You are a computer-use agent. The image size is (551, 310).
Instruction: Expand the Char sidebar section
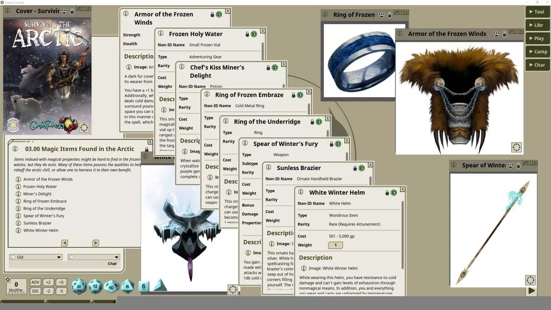coord(537,65)
